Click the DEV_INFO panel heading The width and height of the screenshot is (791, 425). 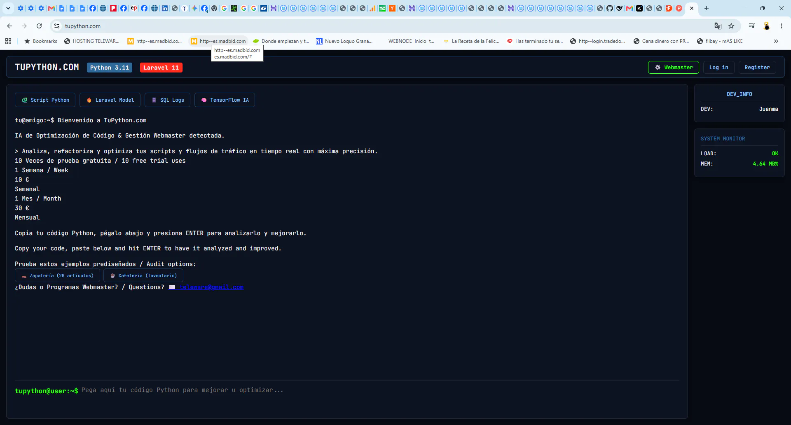739,94
